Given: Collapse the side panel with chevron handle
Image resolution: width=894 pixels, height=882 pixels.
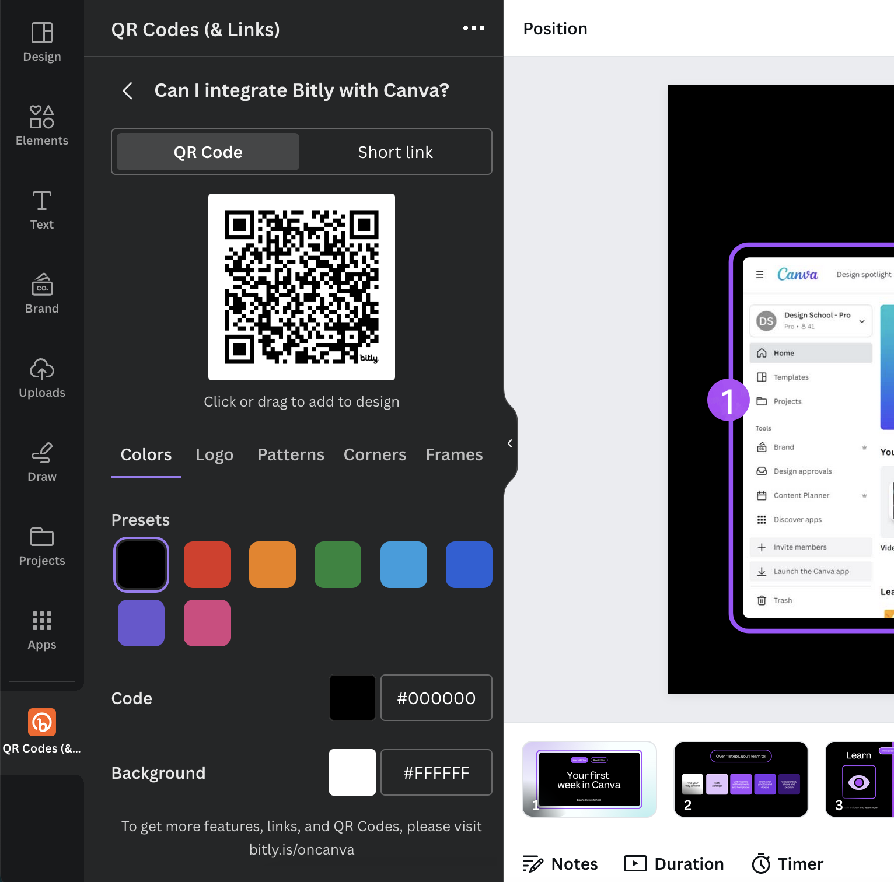Looking at the screenshot, I should click(x=510, y=443).
